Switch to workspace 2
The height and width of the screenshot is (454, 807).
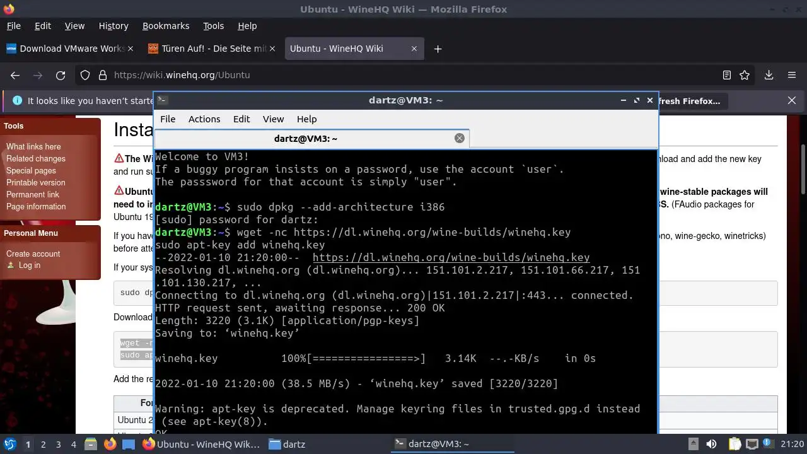44,444
